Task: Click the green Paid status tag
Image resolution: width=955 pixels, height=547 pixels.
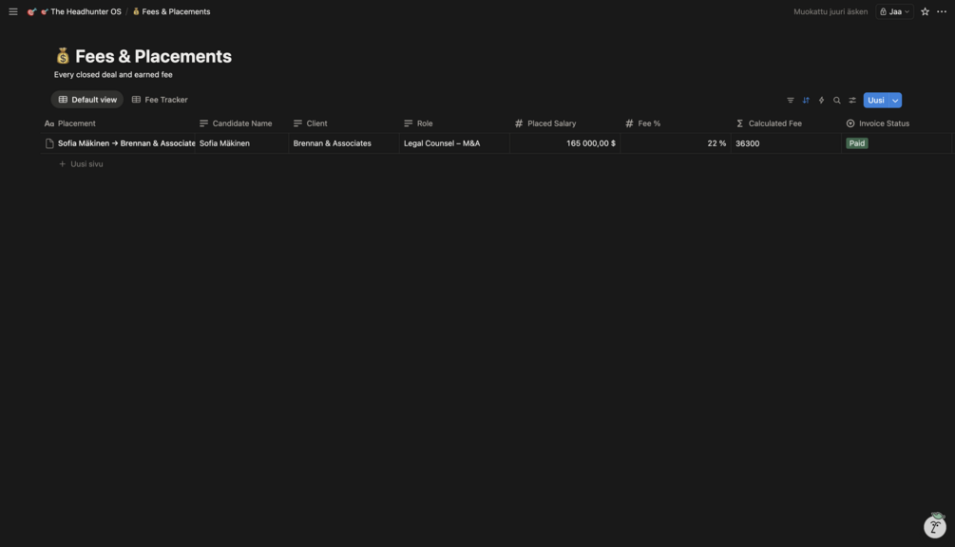Action: coord(856,143)
